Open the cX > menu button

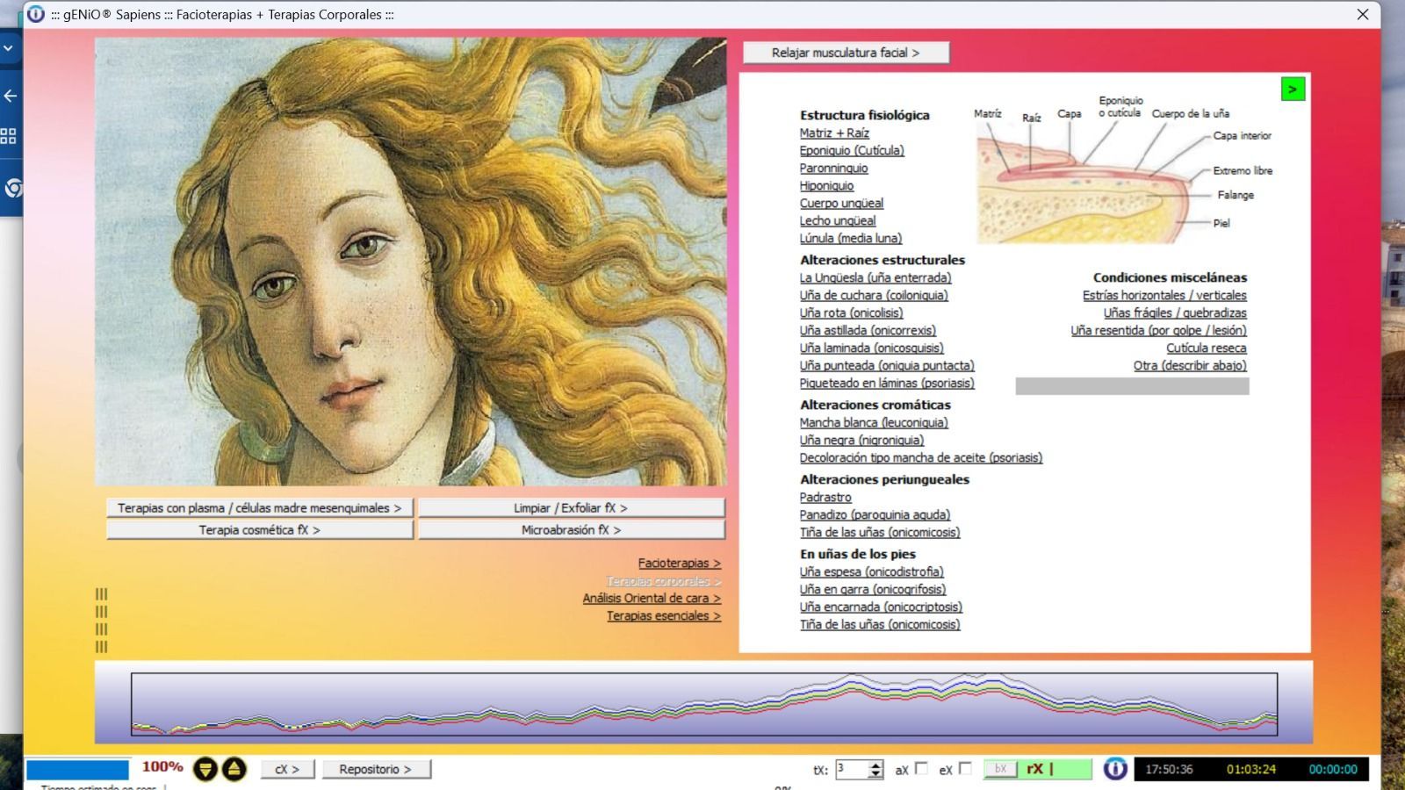286,769
